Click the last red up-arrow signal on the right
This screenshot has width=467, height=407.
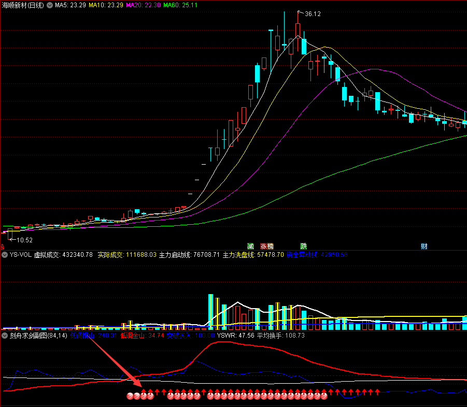(377, 392)
